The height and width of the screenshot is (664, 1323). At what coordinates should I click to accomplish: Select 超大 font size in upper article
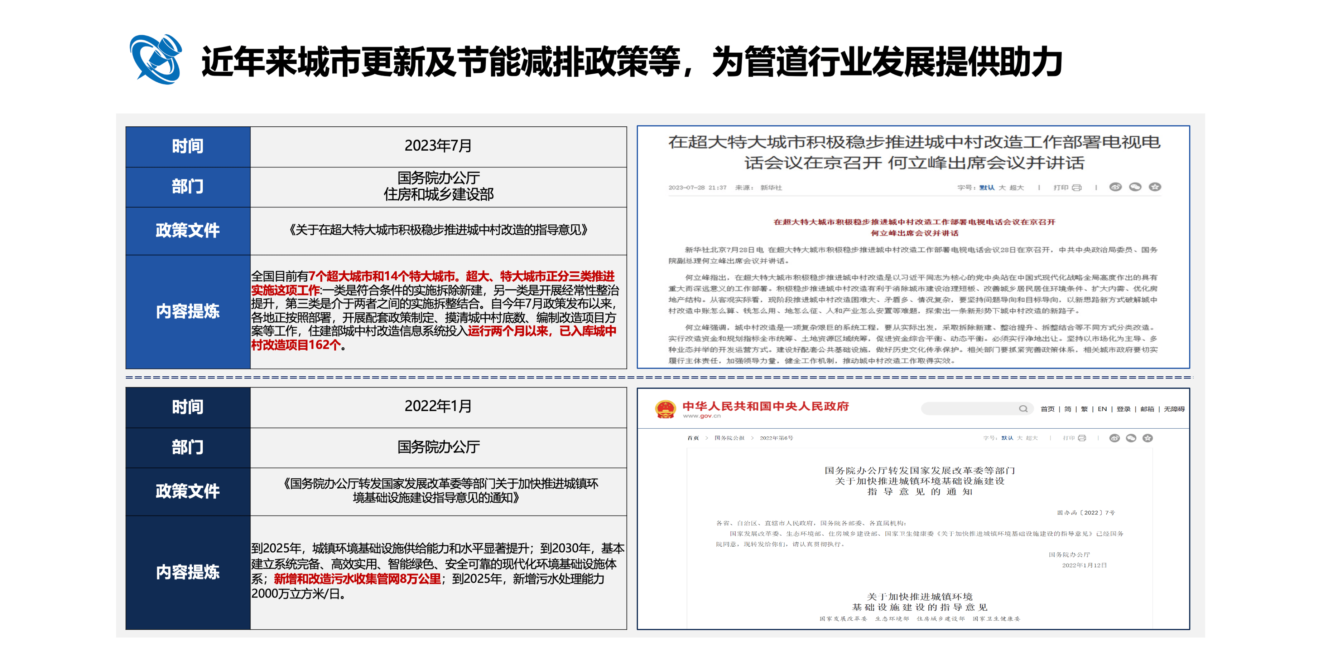(1016, 188)
